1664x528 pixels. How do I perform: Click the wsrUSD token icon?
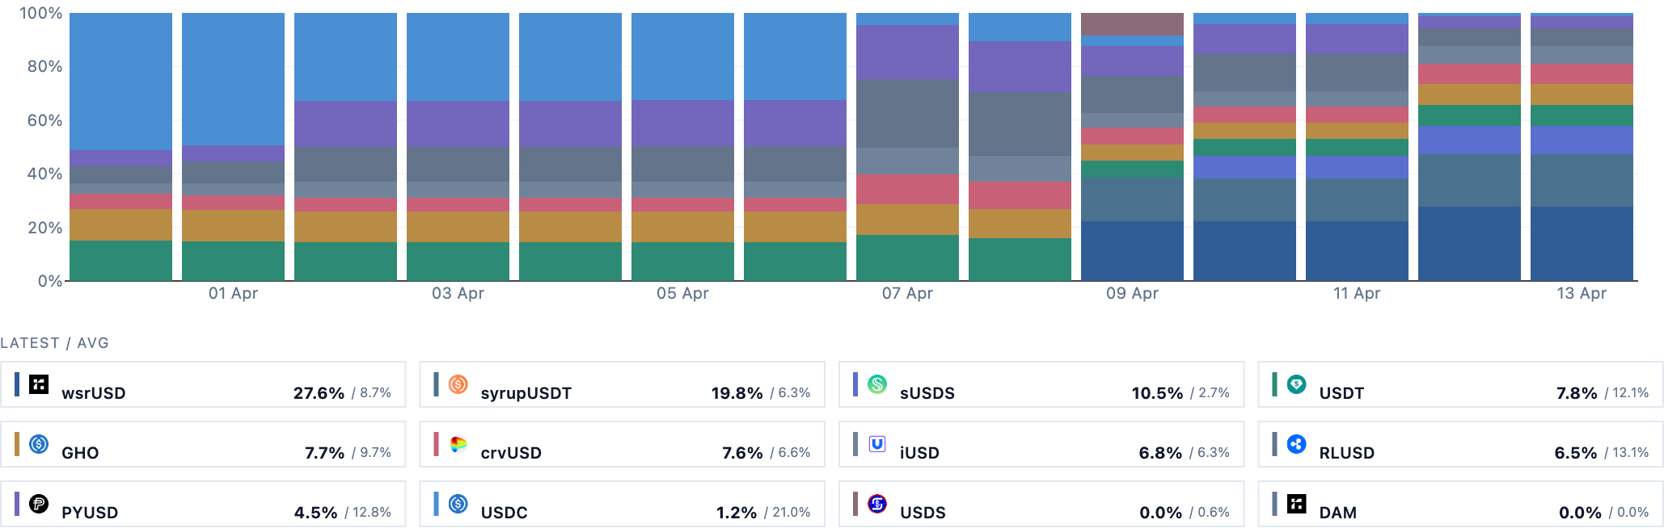39,384
